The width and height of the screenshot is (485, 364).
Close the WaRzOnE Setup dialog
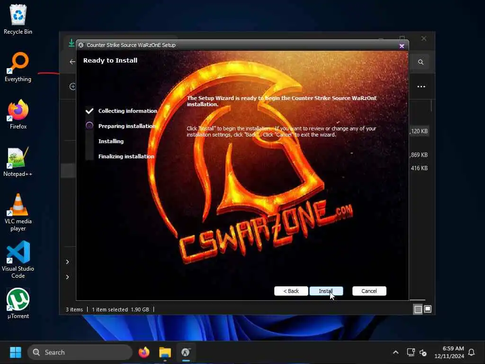[x=402, y=46]
